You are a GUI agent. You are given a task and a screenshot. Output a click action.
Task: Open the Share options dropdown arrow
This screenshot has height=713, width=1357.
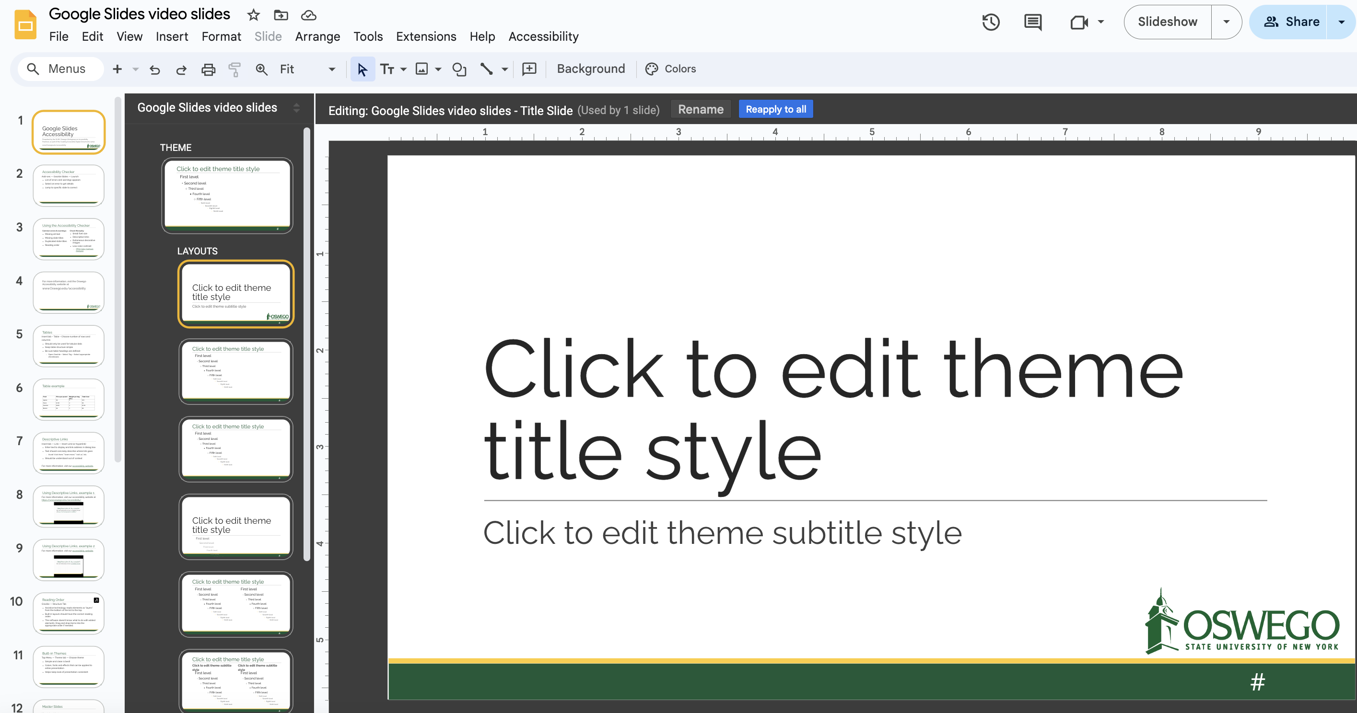coord(1342,22)
